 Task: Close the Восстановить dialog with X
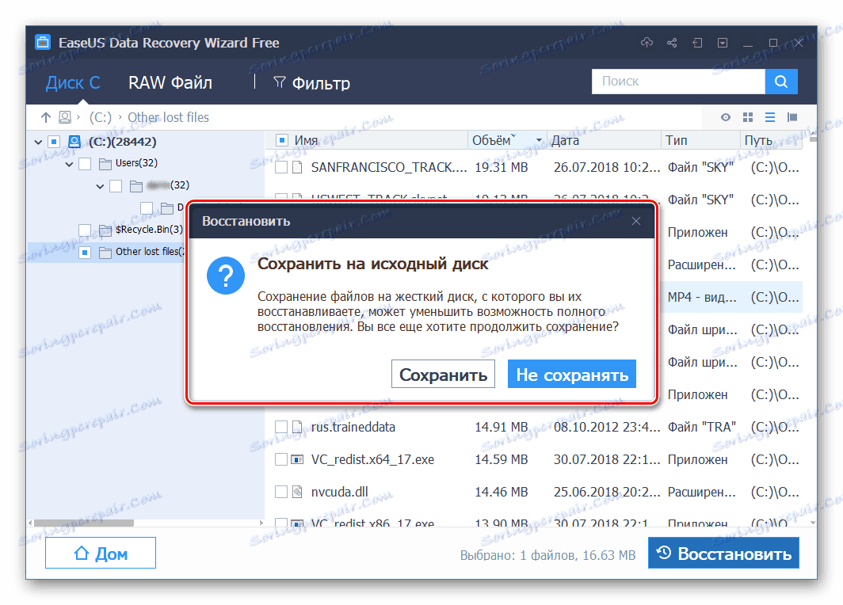636,222
